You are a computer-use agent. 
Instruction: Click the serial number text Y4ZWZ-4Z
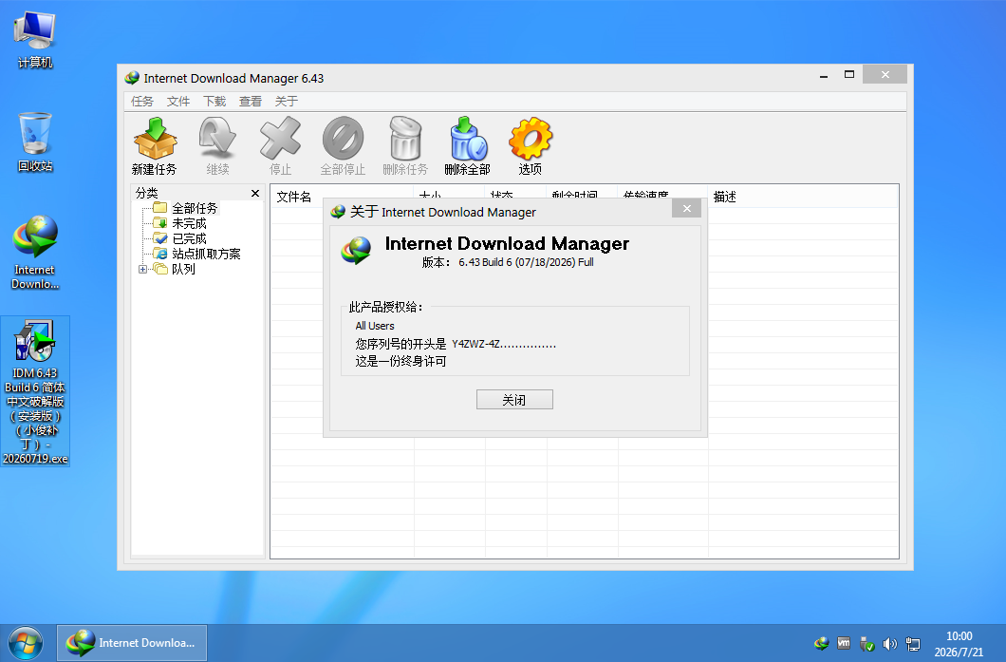point(504,344)
